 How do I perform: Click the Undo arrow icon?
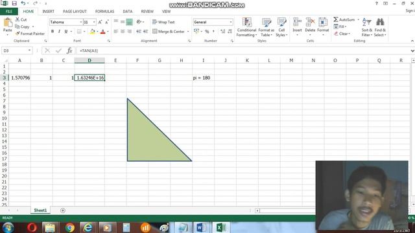pos(23,3)
